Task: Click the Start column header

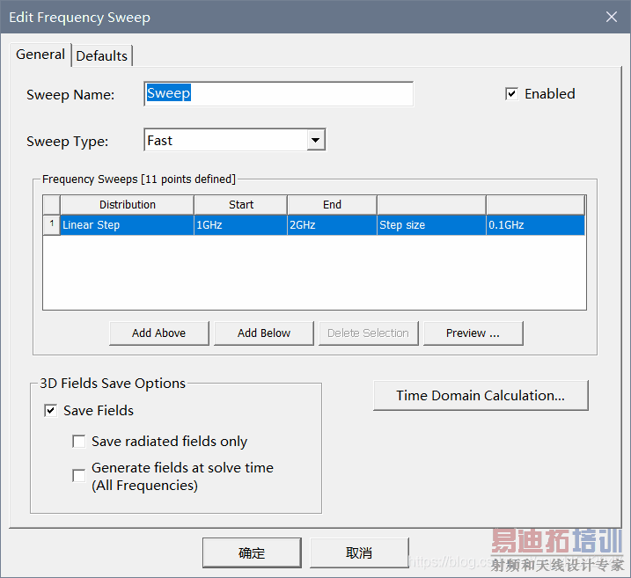Action: (240, 205)
